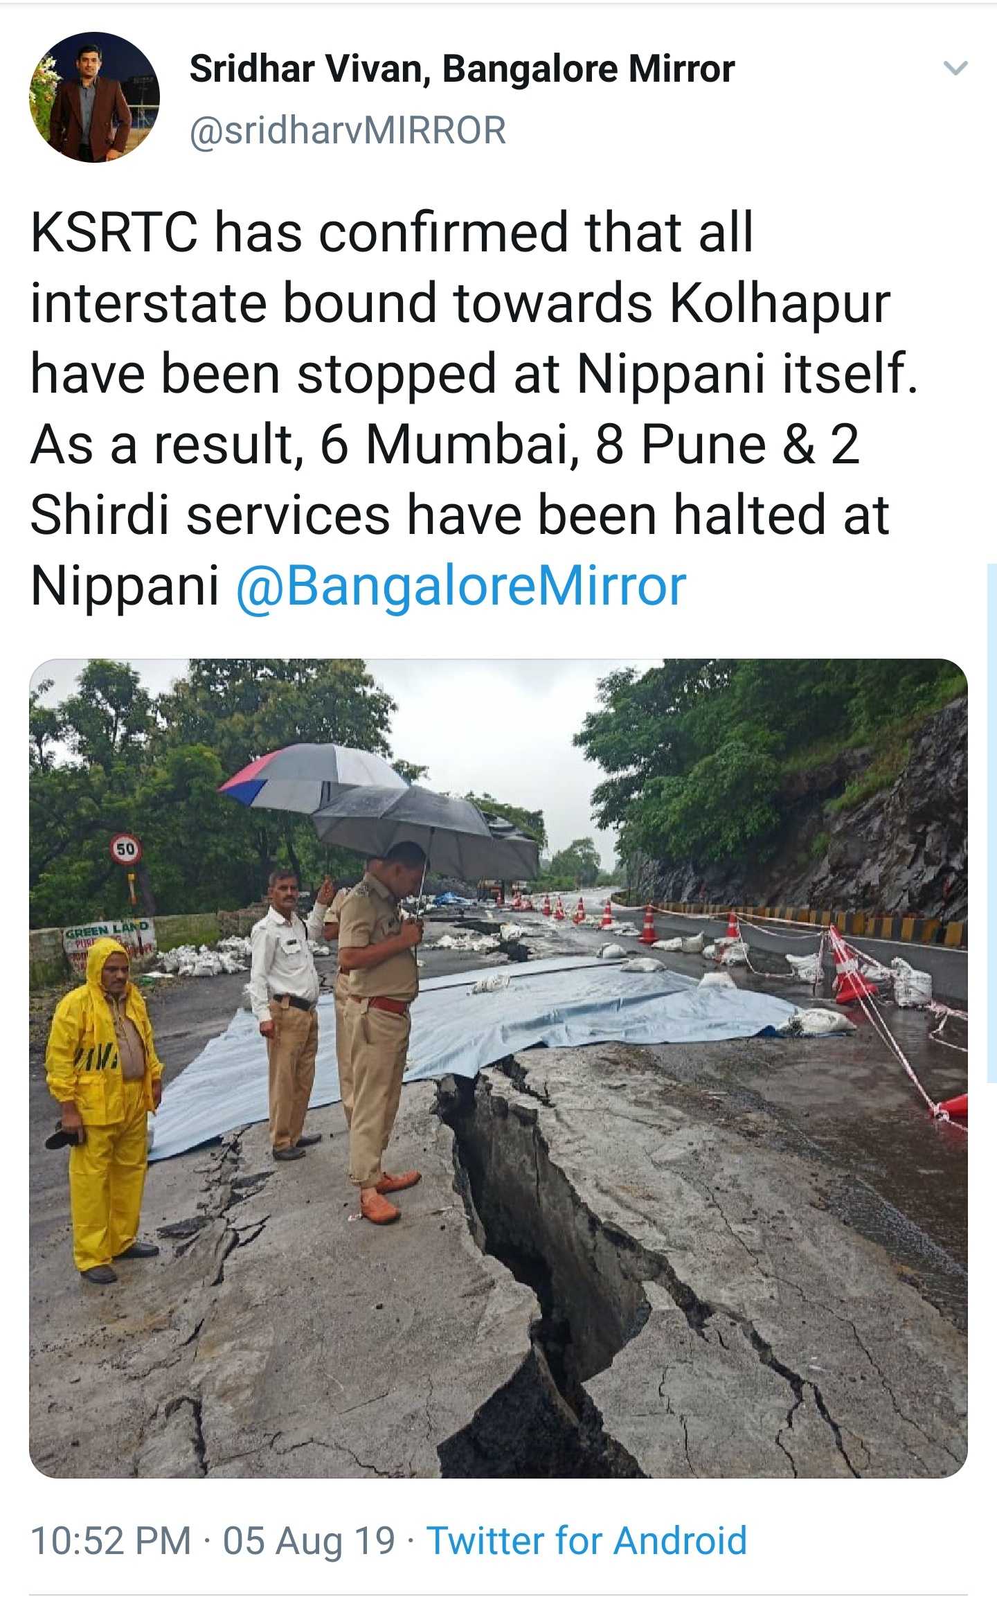Tap the 50 speed limit sign in photo
The width and height of the screenshot is (997, 1597).
coord(125,849)
